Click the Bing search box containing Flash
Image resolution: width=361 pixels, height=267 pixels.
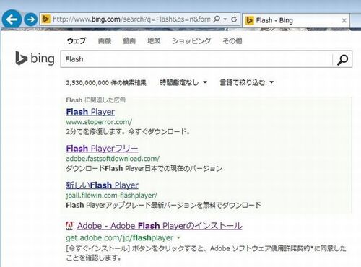tap(196, 59)
